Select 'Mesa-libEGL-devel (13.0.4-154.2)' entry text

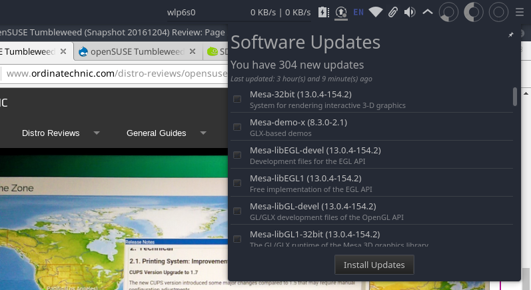click(x=315, y=151)
